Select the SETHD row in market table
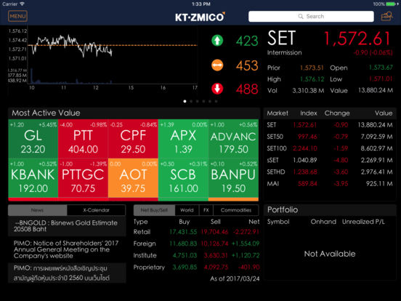Screen dimensions: 401x301 [x=329, y=172]
